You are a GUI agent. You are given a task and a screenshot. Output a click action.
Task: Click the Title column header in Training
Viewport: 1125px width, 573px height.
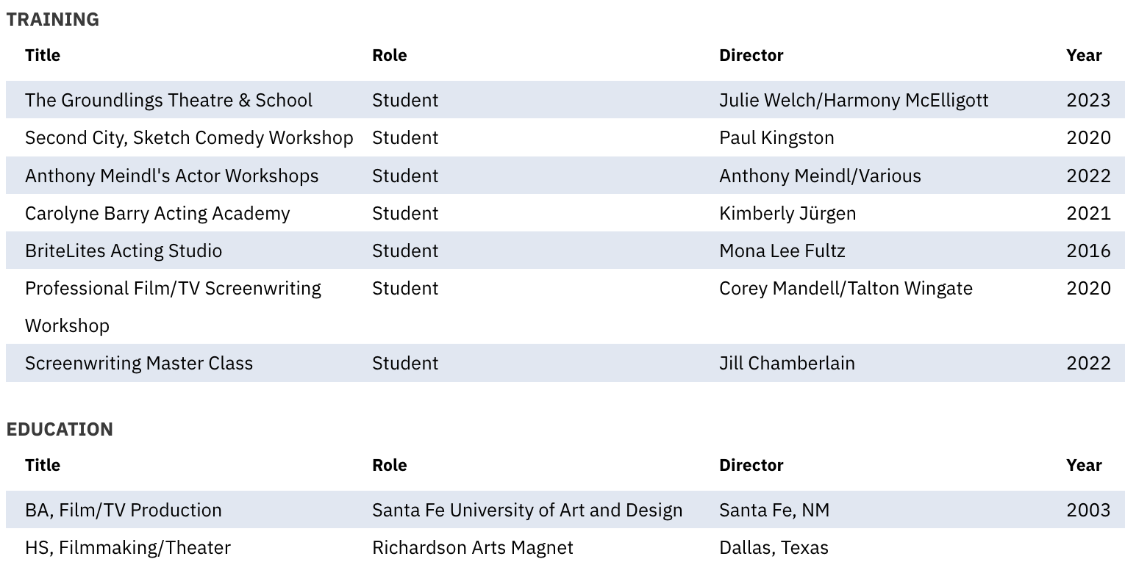pyautogui.click(x=43, y=56)
